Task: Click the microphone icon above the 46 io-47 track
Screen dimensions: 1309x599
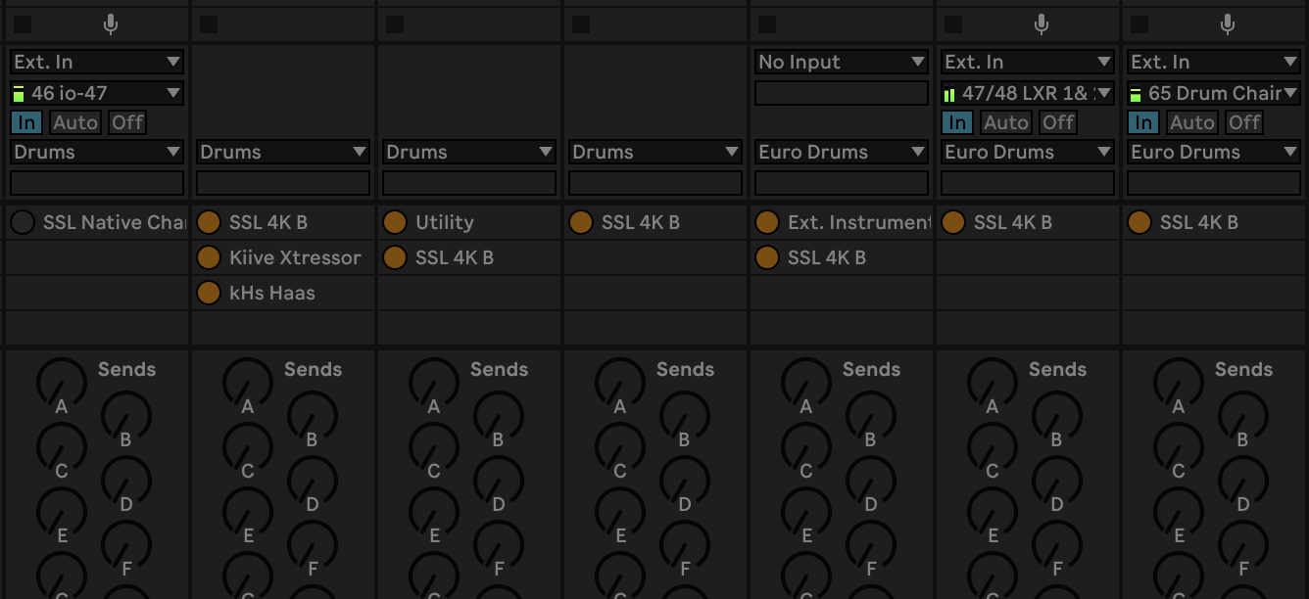Action: (111, 24)
